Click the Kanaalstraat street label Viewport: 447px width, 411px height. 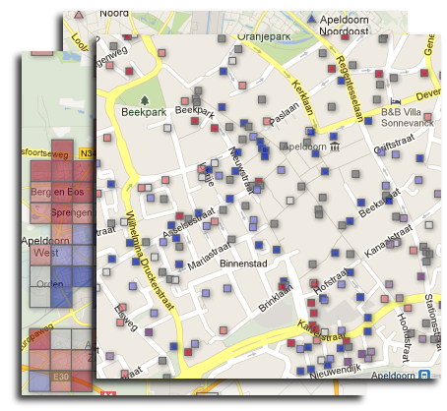[x=388, y=241]
